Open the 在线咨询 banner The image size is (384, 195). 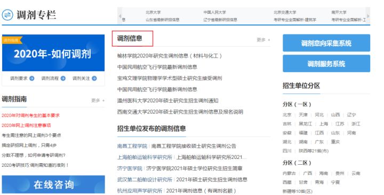tap(53, 184)
